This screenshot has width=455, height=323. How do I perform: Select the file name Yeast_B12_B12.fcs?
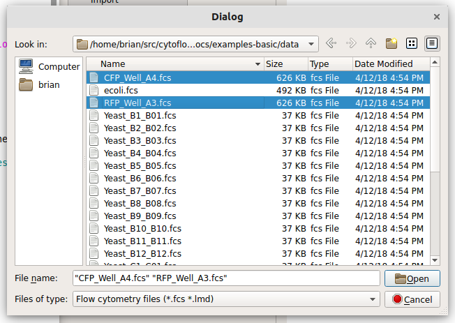click(x=143, y=254)
